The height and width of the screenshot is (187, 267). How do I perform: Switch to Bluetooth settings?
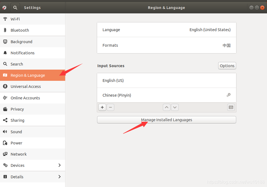point(32,30)
